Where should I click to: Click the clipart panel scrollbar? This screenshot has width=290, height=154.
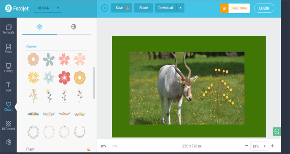pos(94,83)
